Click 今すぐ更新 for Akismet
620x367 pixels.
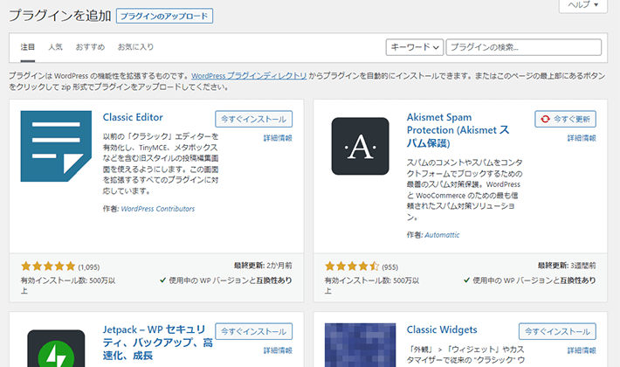coord(566,119)
